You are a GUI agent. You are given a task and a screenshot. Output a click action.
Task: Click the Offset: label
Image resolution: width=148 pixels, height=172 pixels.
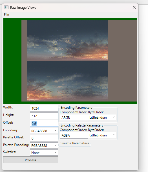[x=8, y=123]
